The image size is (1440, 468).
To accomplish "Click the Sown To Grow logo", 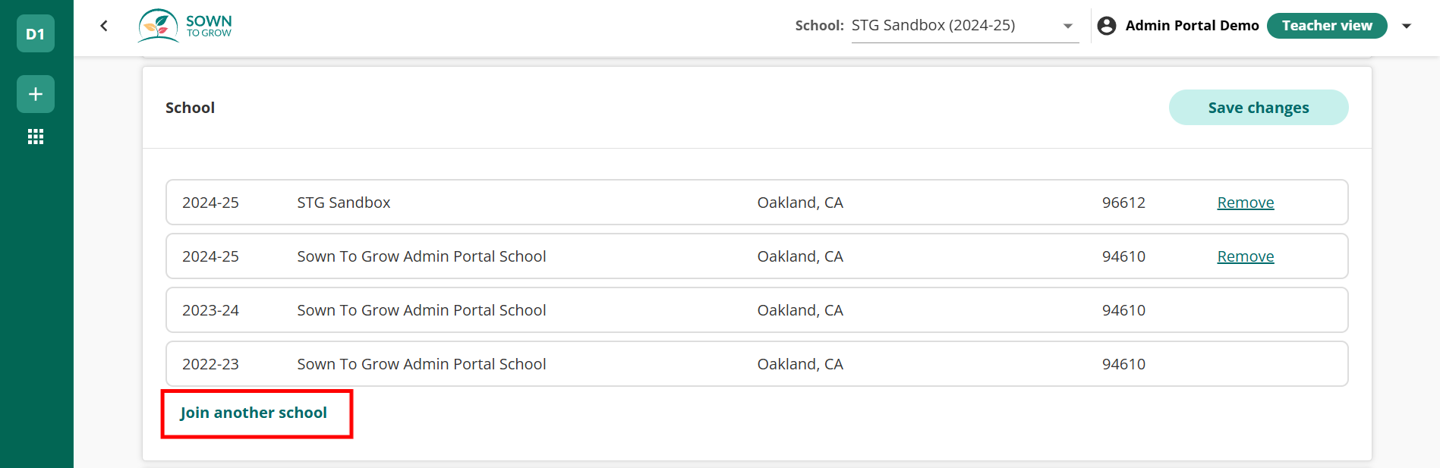I will (x=185, y=26).
